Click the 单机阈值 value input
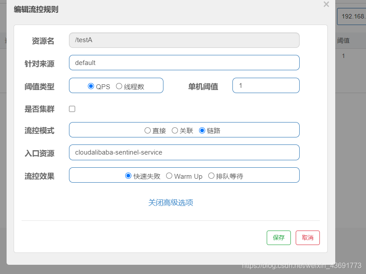 266,85
